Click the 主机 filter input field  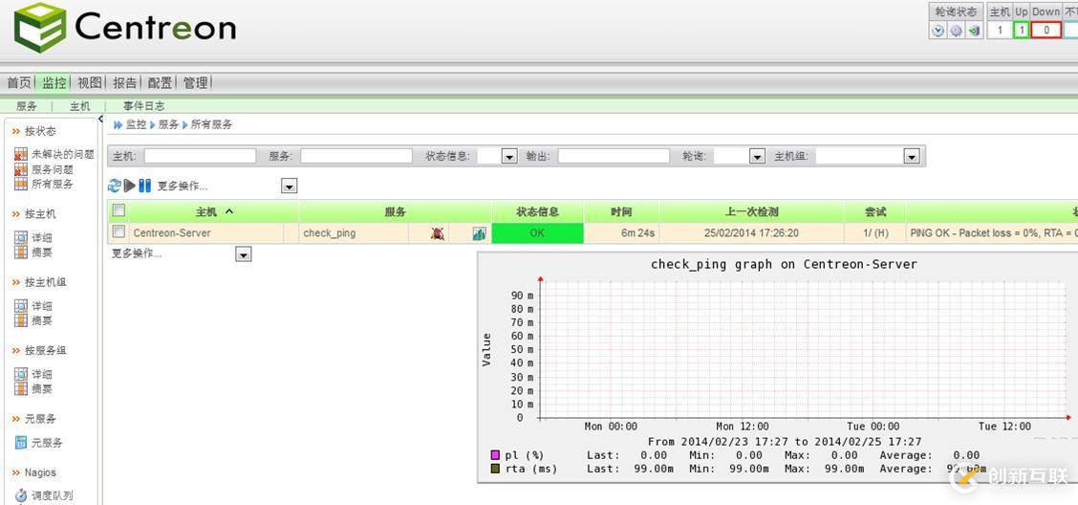point(200,156)
